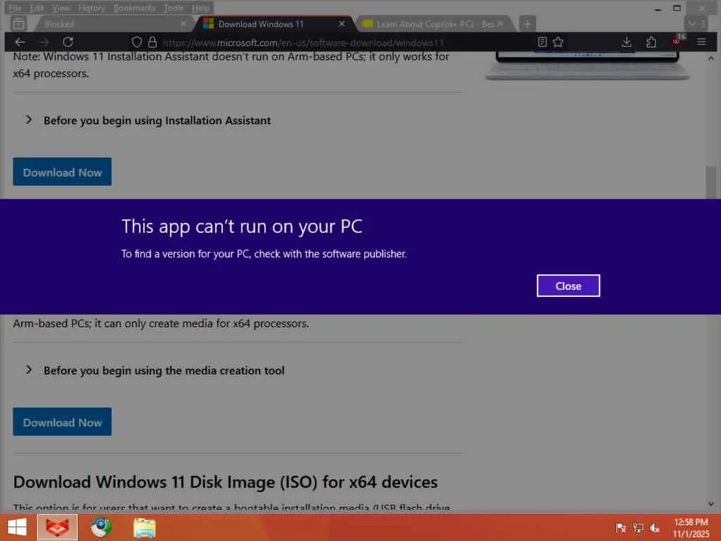This screenshot has height=541, width=721.
Task: Open the Tools menu
Action: click(x=173, y=8)
